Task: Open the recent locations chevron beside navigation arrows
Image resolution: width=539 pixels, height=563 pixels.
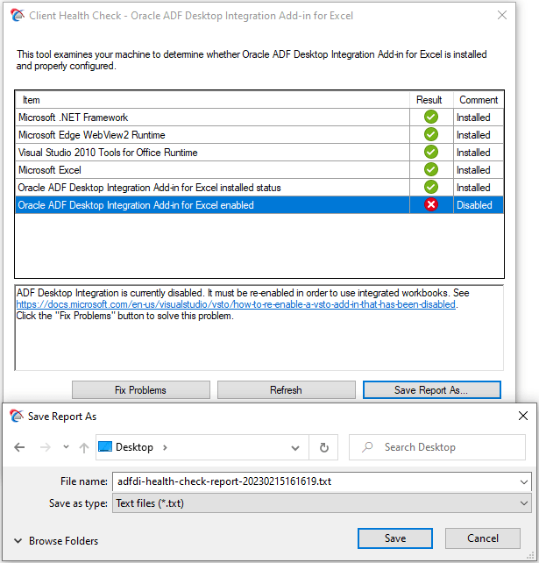Action: click(x=66, y=447)
